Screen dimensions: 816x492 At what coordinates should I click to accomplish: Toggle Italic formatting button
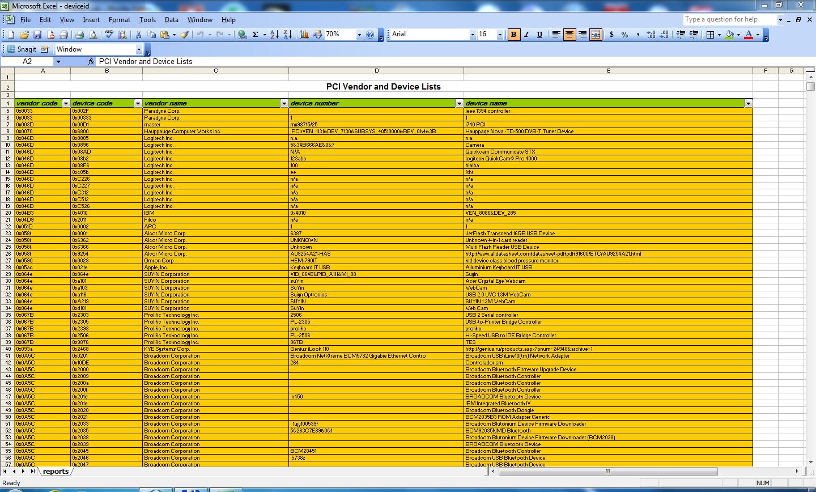click(526, 35)
